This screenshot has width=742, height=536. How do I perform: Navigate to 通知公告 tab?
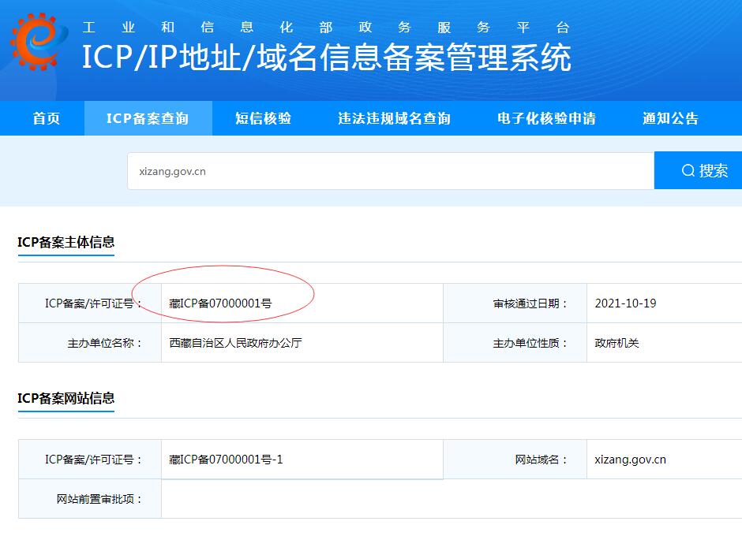[x=670, y=118]
